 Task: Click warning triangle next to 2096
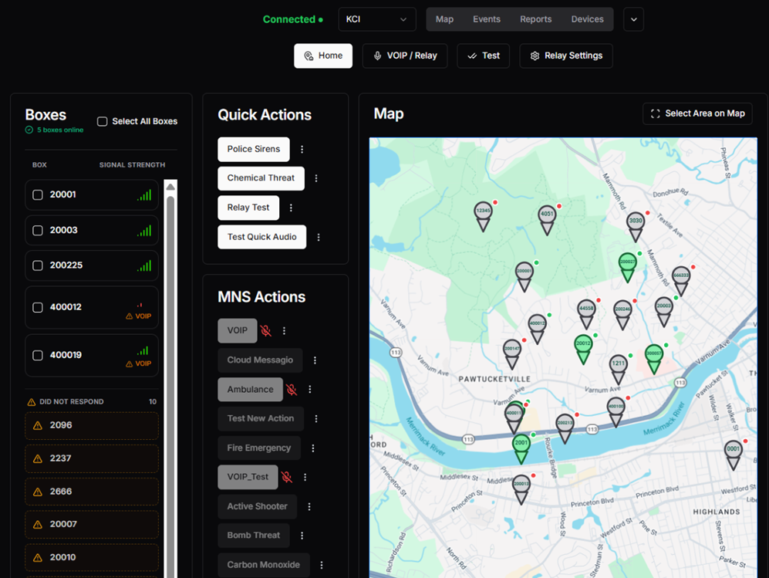click(x=38, y=425)
